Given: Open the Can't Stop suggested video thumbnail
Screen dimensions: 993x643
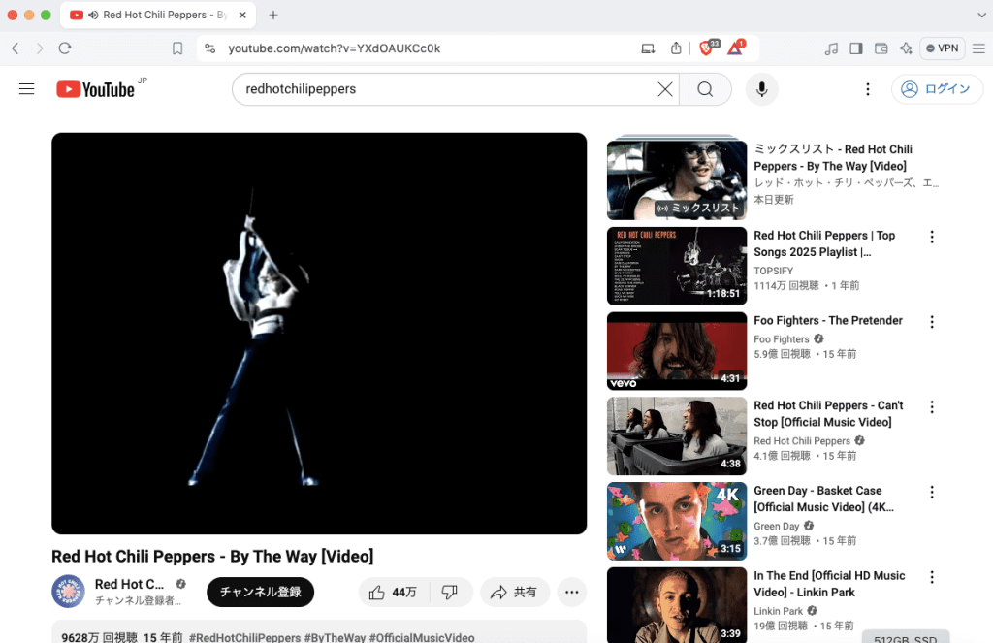Looking at the screenshot, I should tap(676, 435).
